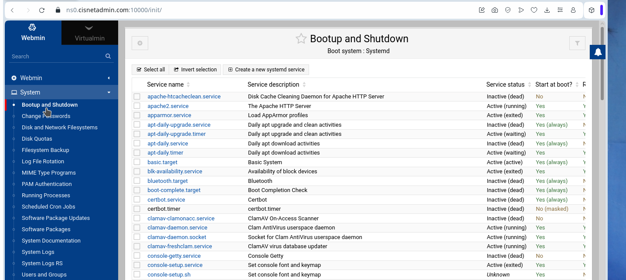Expand the Webmin sidebar category

(61, 78)
